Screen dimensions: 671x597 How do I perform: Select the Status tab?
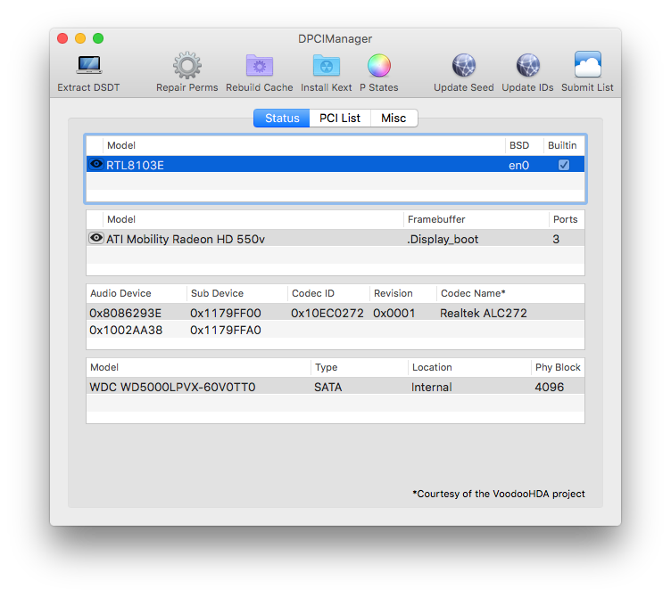pyautogui.click(x=282, y=118)
